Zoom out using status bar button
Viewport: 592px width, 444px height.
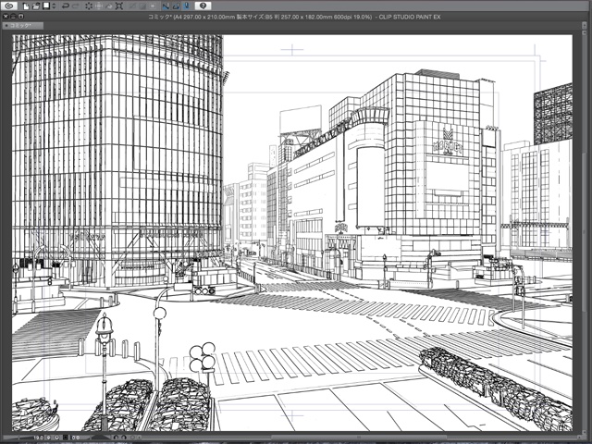pos(48,438)
